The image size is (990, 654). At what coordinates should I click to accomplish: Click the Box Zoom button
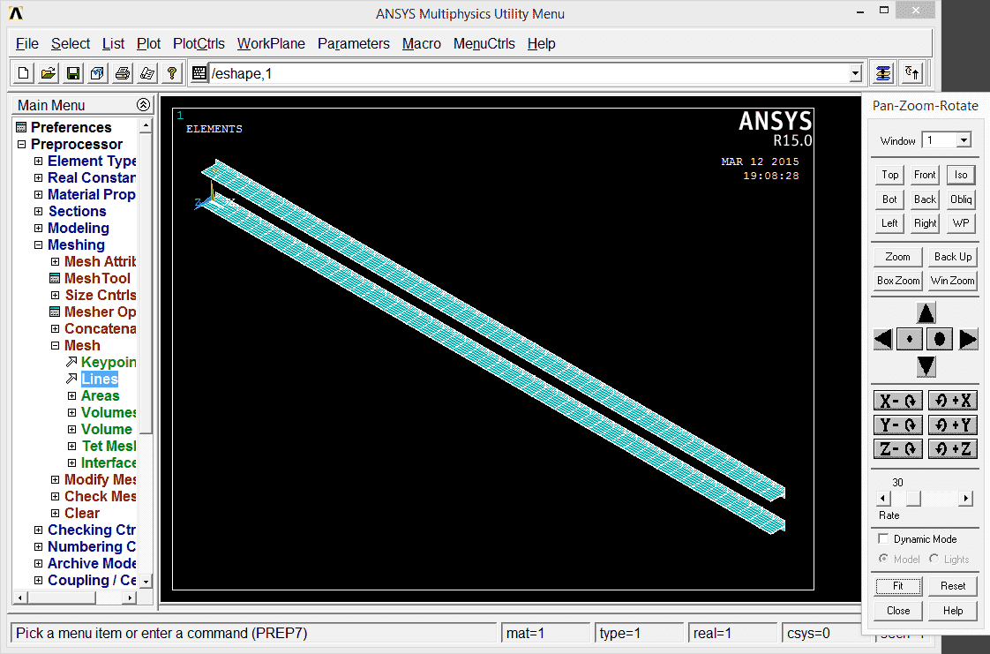pos(898,281)
